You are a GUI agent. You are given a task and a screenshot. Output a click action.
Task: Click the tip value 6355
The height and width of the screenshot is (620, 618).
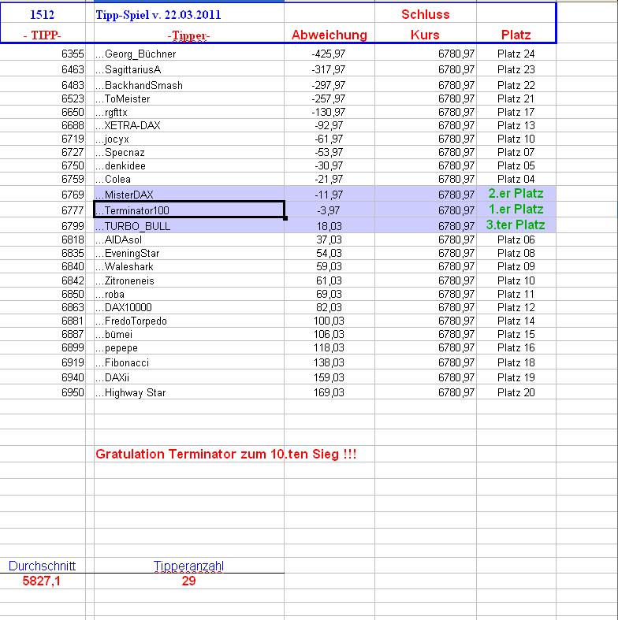(73, 54)
